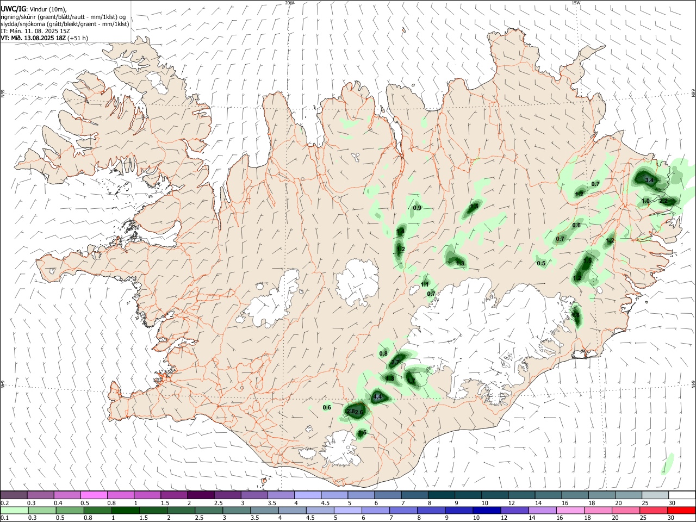Image resolution: width=696 pixels, height=522 pixels.
Task: Click the "20W" longitude label
Action: [x=289, y=3]
